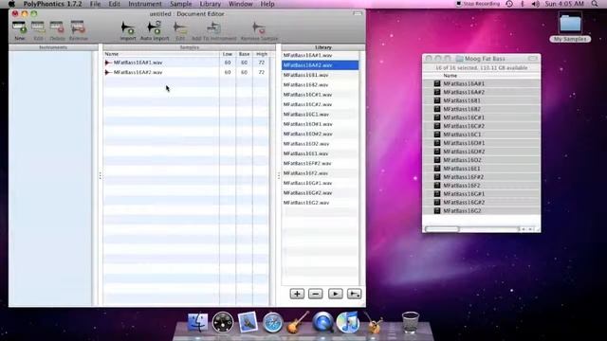Open the Library menu
Viewport: 607px width, 341px height.
[211, 4]
